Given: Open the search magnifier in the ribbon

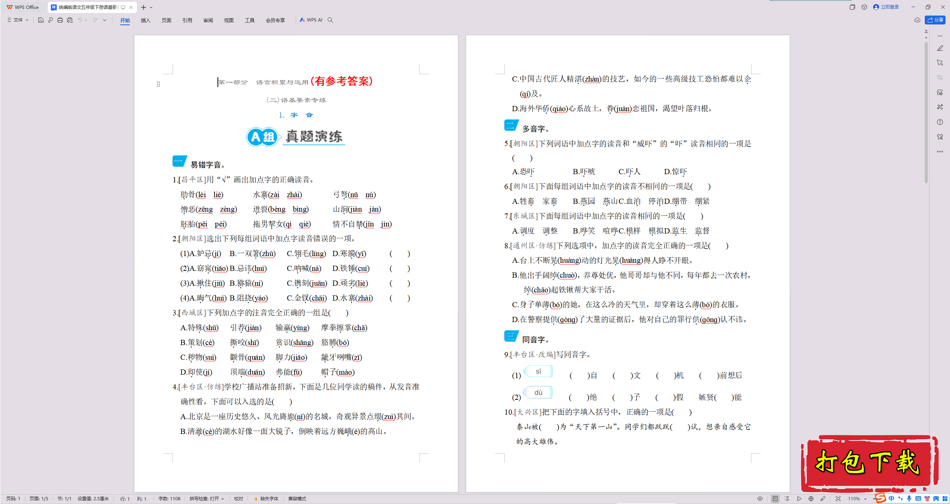Looking at the screenshot, I should 330,20.
